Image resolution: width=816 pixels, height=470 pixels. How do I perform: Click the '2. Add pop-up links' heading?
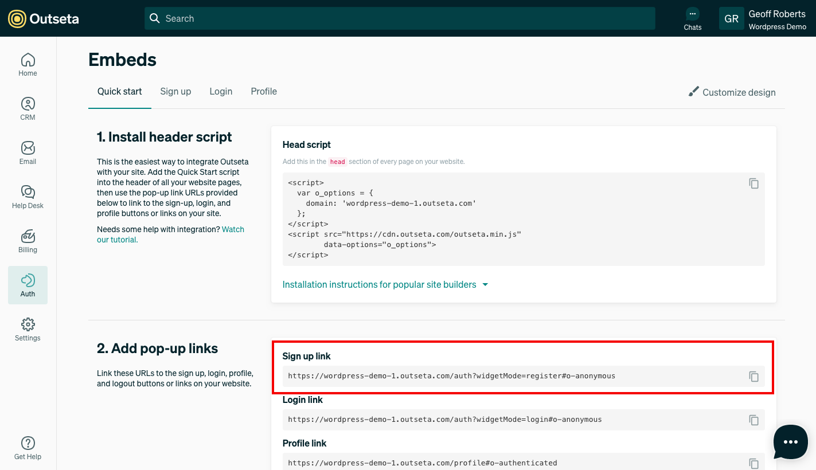(158, 348)
